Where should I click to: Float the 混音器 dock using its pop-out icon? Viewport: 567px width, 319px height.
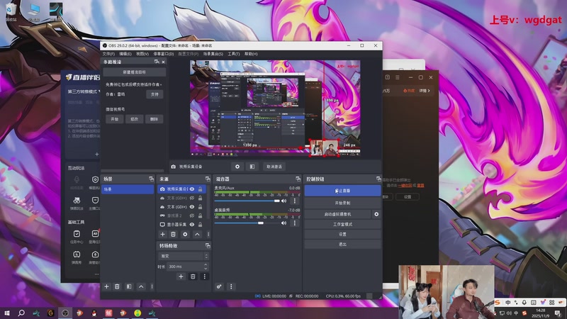pos(298,179)
